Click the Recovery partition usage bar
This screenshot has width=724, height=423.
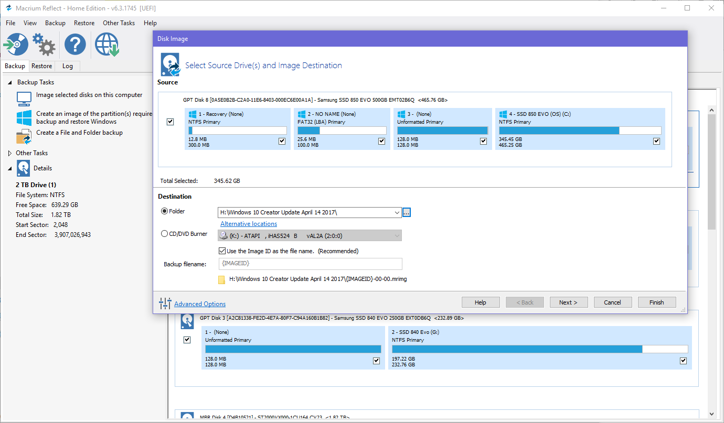237,131
